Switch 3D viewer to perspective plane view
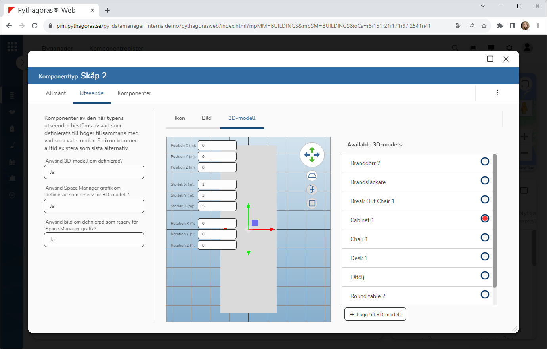Screen dimensions: 547x349 [312, 176]
